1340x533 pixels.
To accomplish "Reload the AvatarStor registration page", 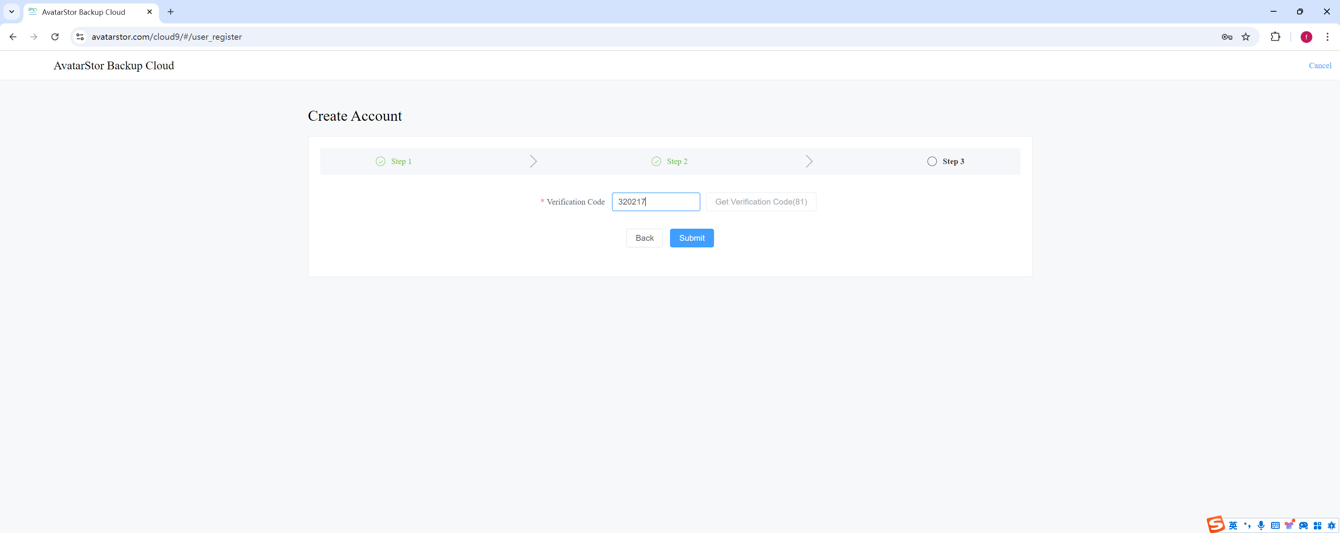I will [55, 37].
